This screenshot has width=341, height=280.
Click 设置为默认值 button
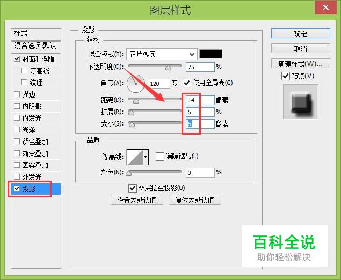137,200
